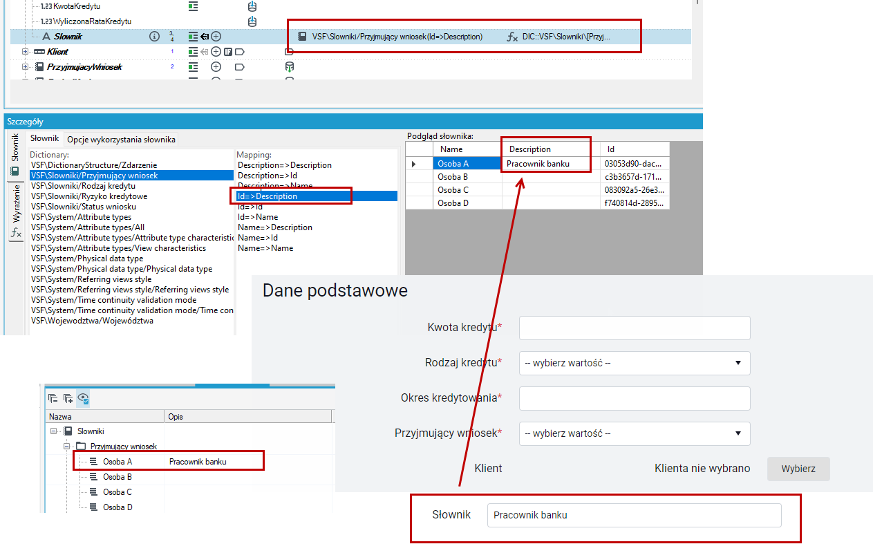
Task: Collapse the Przyjmujacy wniosek folder node
Action: (x=67, y=447)
